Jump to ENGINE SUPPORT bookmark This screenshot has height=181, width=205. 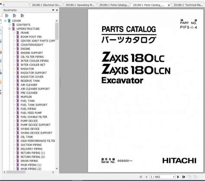point(32,53)
